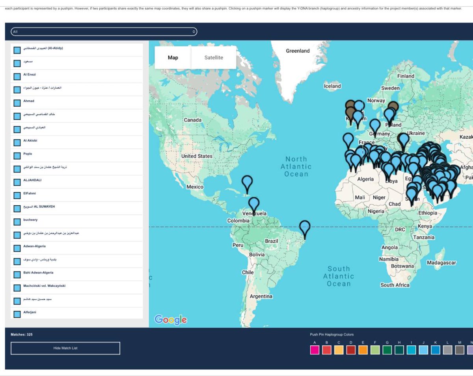This screenshot has width=473, height=376.
Task: Open the "All" subgroup filter dropdown
Action: [103, 31]
